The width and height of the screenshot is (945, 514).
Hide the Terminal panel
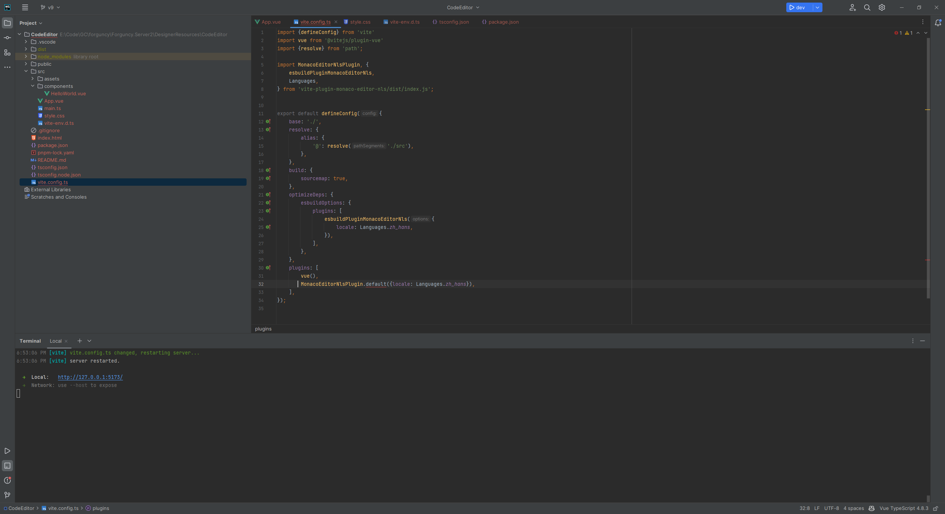click(x=922, y=341)
